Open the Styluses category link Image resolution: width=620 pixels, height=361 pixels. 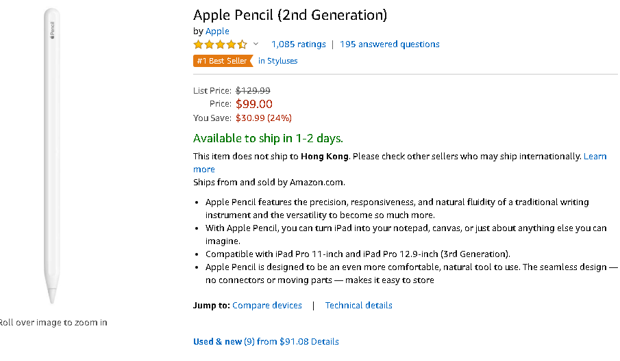click(x=277, y=61)
